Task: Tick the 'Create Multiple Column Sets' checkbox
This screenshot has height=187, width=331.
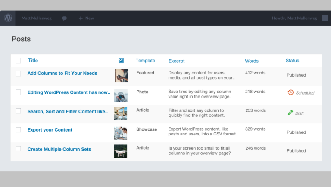Action: (18, 149)
